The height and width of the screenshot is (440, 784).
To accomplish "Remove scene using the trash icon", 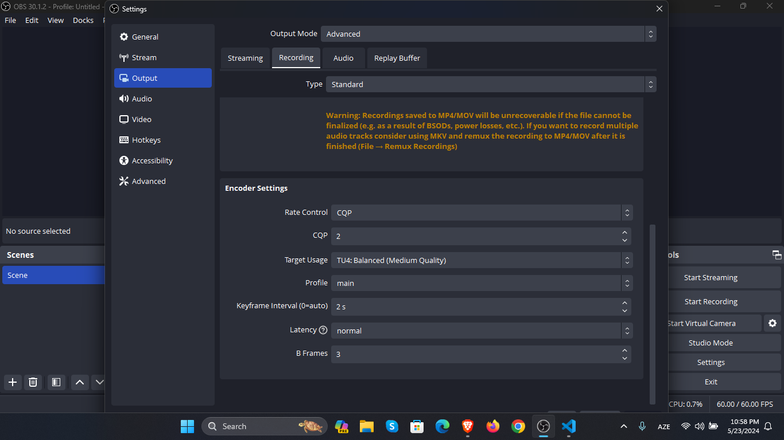I will point(33,382).
